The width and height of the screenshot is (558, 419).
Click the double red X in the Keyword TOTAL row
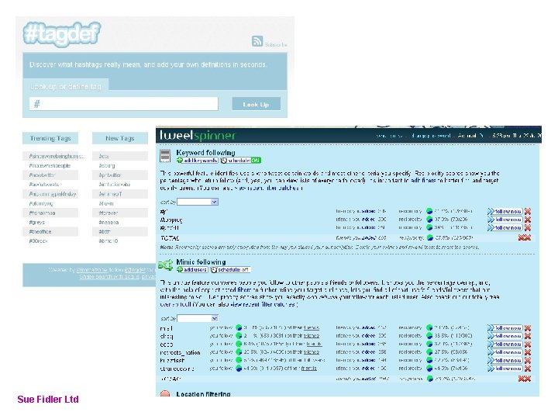click(525, 237)
